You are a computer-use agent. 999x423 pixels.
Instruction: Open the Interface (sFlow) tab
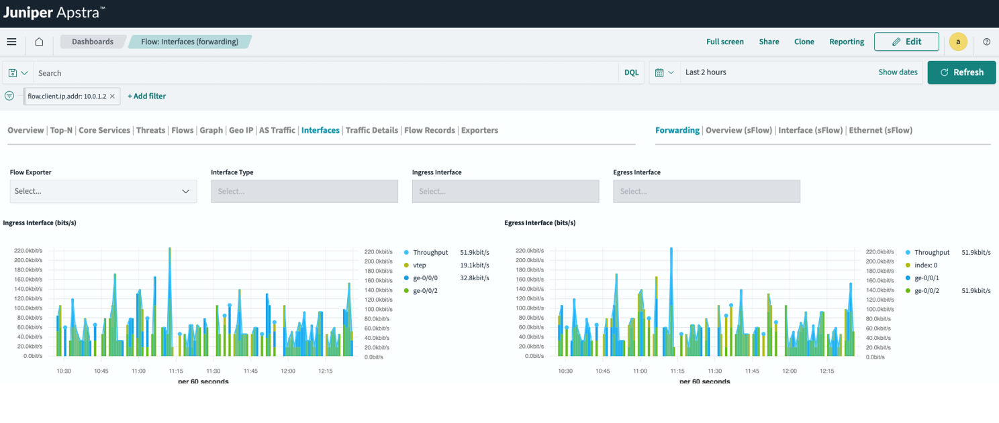click(810, 130)
